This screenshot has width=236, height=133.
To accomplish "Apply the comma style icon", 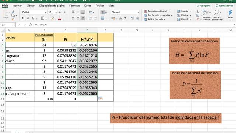I will point(125,18).
